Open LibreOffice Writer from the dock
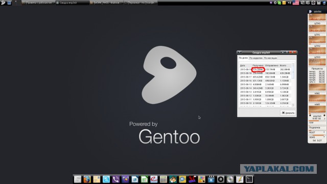This screenshot has height=184, width=327. [135, 179]
